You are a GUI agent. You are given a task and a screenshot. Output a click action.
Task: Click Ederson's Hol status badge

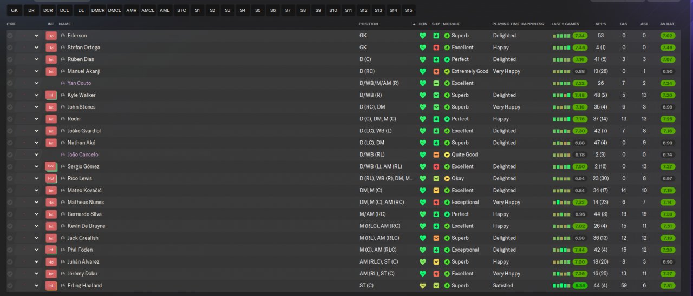click(x=51, y=36)
